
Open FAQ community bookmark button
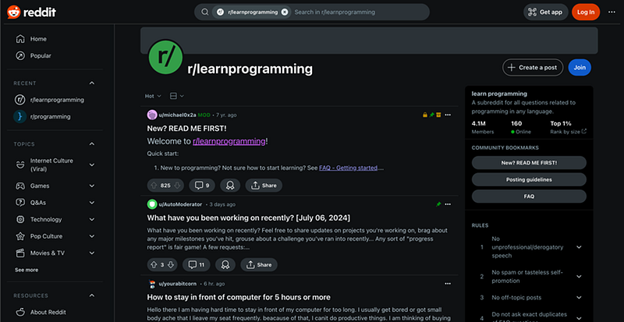point(529,196)
